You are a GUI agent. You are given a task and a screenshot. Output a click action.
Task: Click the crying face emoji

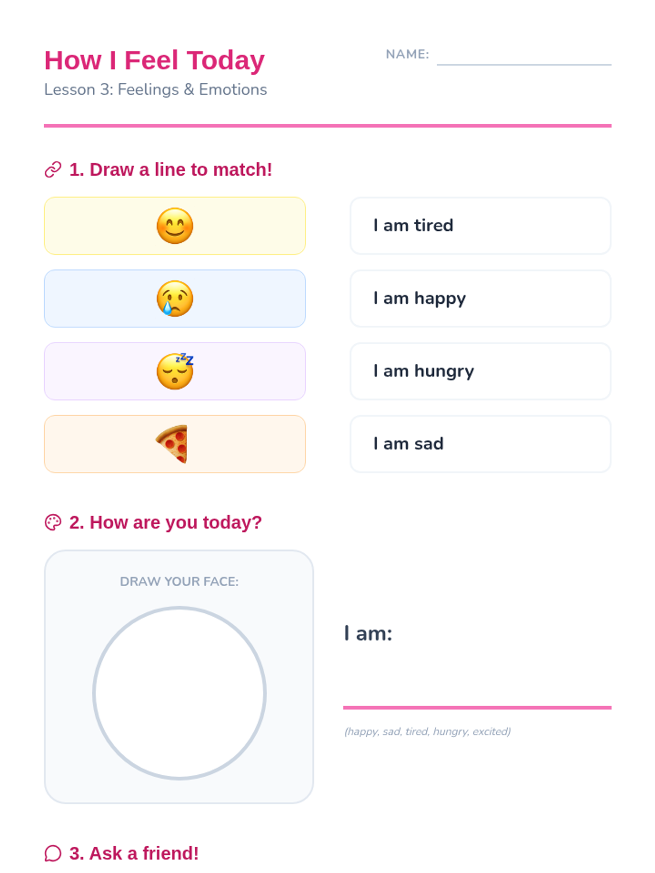[x=175, y=298]
